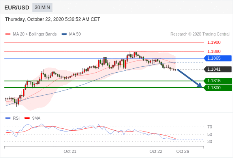The image size is (233, 158).
Task: Click the 9MA legend label
Action: [x=36, y=118]
